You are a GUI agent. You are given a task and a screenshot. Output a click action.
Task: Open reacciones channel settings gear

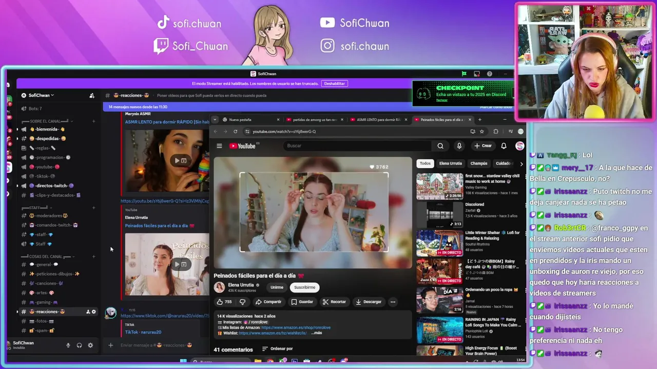point(93,312)
